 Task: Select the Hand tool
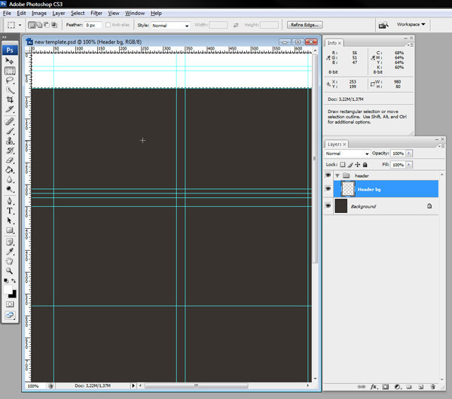10,261
